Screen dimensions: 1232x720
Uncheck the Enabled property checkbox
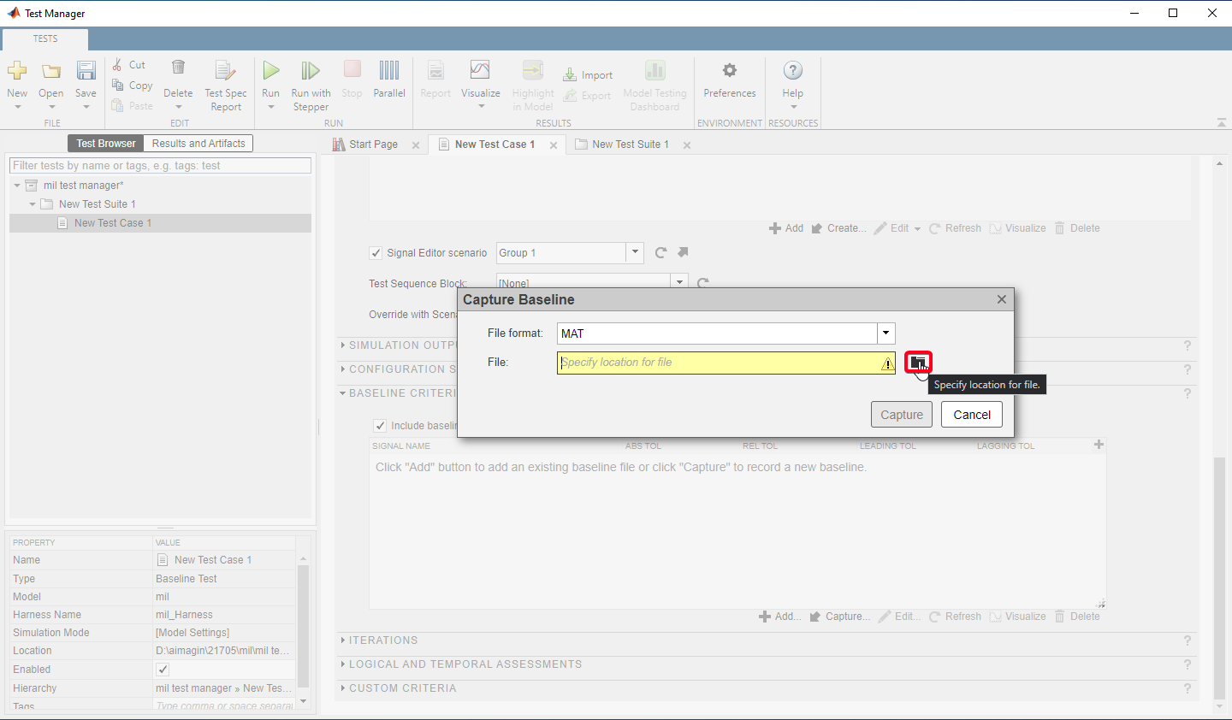[163, 670]
